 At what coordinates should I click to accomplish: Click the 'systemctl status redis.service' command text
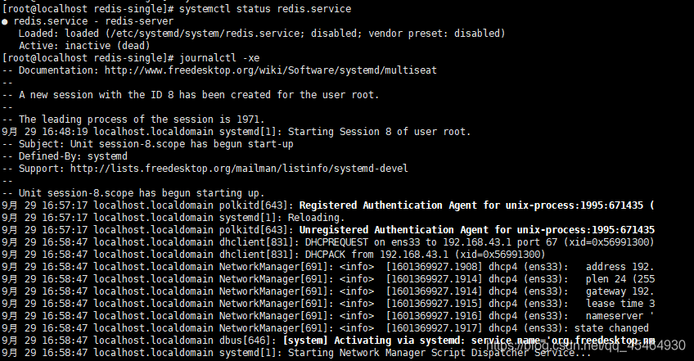click(x=265, y=9)
